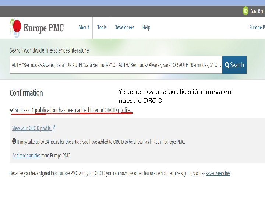Click the Search worldwide, life-sciences literature label
The image size is (265, 199).
tap(49, 50)
